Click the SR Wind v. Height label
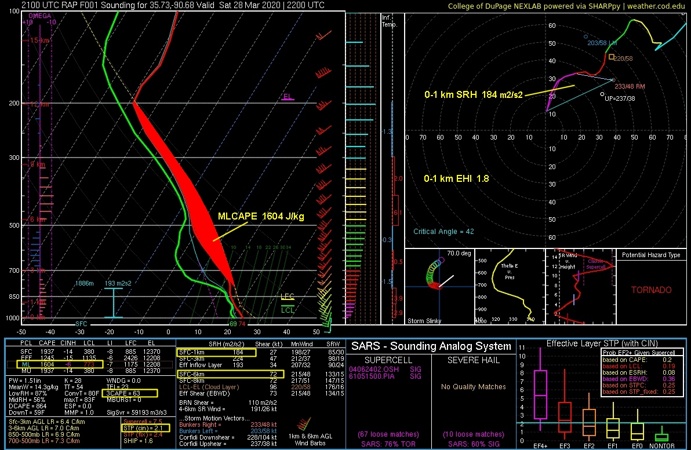691x450 pixels. (567, 261)
